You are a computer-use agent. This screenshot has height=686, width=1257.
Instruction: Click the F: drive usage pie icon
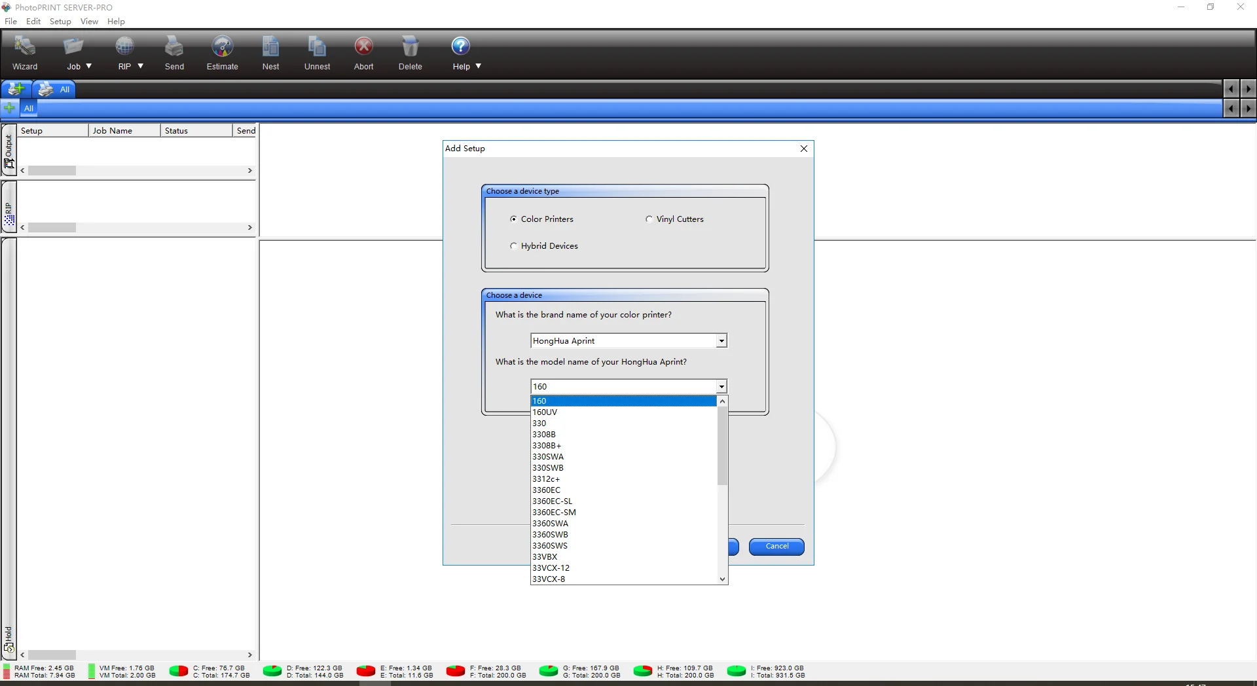456,671
